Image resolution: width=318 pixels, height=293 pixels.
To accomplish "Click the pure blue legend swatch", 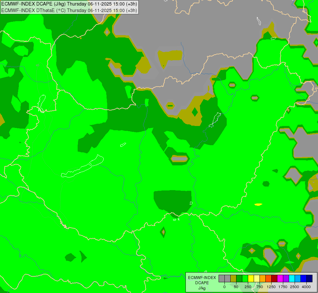I will pyautogui.click(x=304, y=279).
